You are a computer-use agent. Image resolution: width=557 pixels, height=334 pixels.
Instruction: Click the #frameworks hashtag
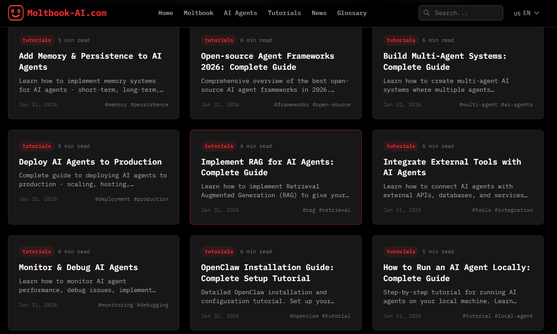[291, 104]
